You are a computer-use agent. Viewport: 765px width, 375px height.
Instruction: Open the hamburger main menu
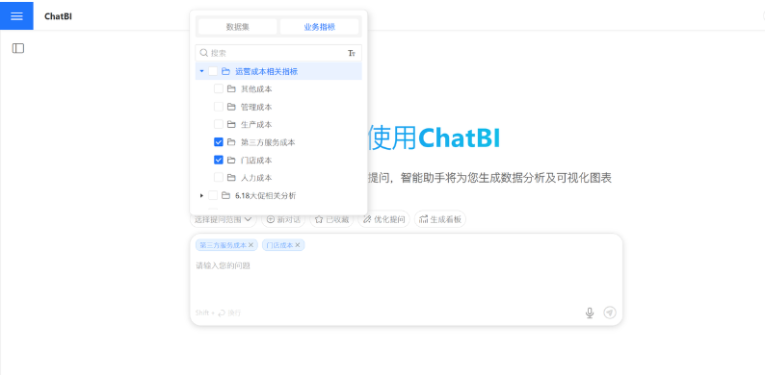[16, 16]
